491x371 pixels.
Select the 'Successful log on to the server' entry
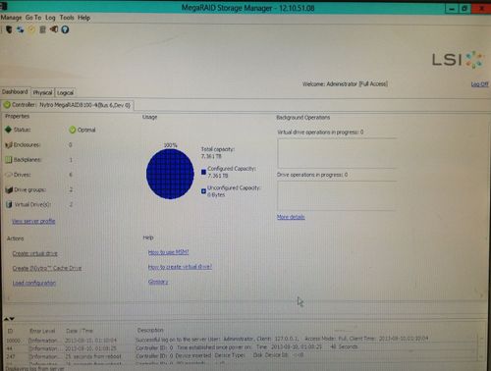coord(241,340)
